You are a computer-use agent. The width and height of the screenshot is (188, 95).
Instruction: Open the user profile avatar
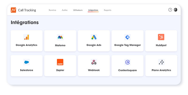(x=175, y=10)
